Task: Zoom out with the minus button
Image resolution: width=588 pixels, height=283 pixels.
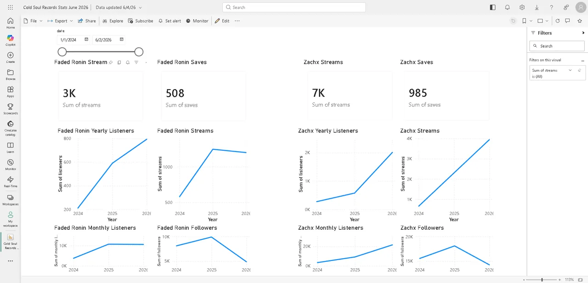Action: point(524,279)
